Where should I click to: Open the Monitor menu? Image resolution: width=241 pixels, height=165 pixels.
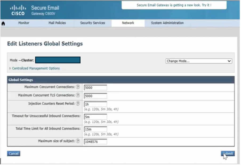pyautogui.click(x=24, y=23)
